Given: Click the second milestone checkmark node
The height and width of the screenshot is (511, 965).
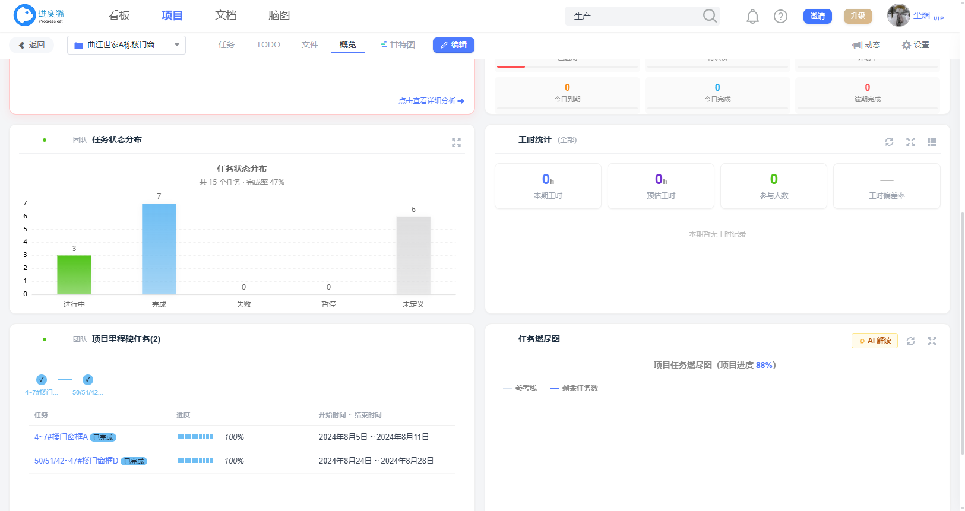Looking at the screenshot, I should click(x=88, y=380).
